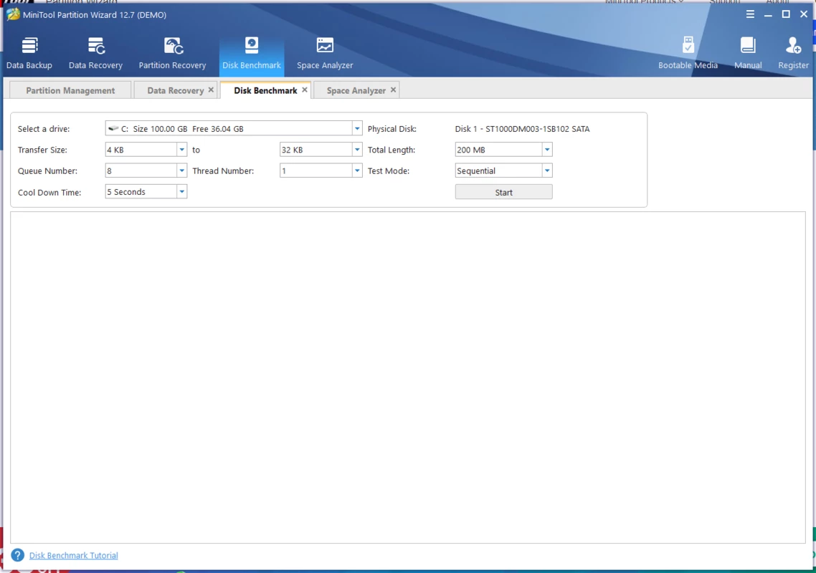This screenshot has width=816, height=573.
Task: Switch to the Partition Management tab
Action: click(x=70, y=91)
